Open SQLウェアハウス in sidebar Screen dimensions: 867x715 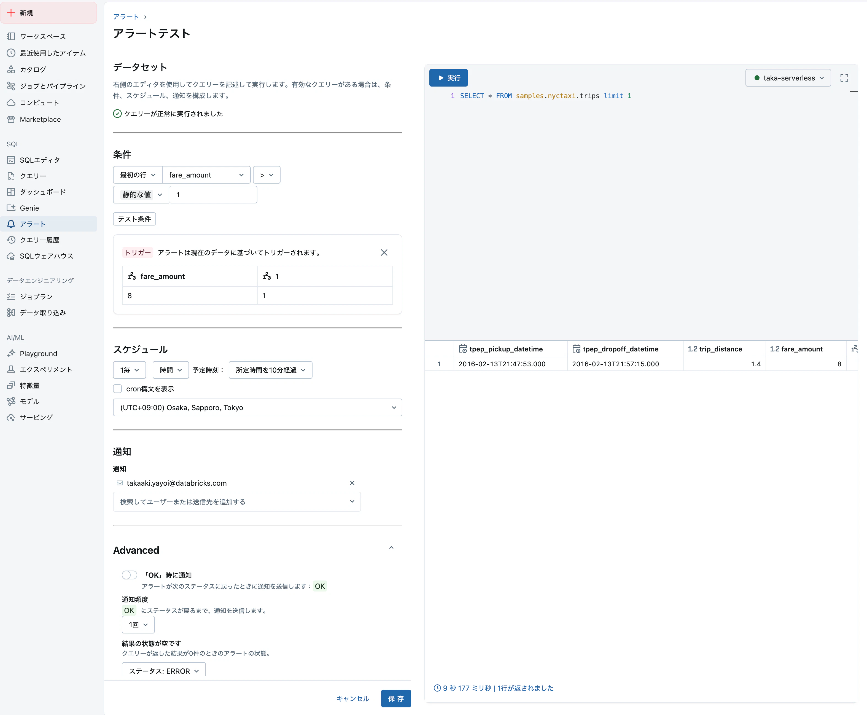[x=46, y=256]
